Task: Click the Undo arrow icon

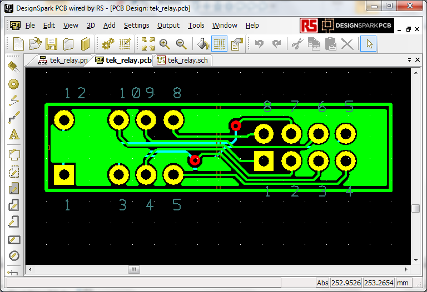Action: pos(259,44)
